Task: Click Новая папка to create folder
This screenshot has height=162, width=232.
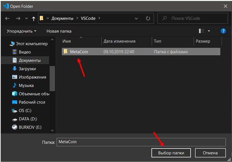Action: pyautogui.click(x=59, y=31)
